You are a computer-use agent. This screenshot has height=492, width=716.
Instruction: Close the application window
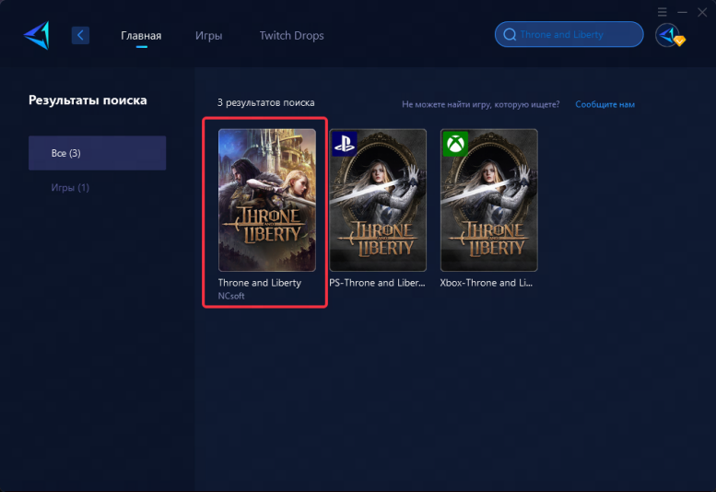(702, 12)
